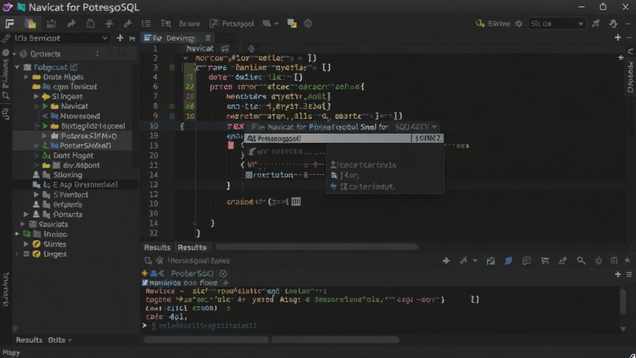Click the green leaf icon beside Bkew
636x358 pixels.
(480, 24)
